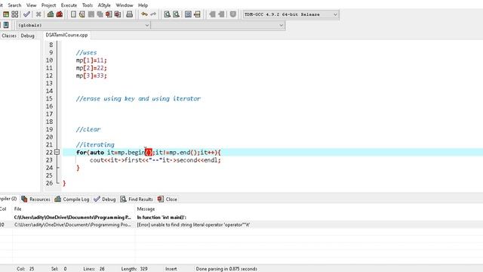Click the Profile Analysis chart icon

coord(51,14)
